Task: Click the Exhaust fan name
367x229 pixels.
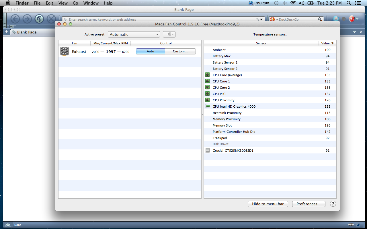Action: tap(79, 52)
